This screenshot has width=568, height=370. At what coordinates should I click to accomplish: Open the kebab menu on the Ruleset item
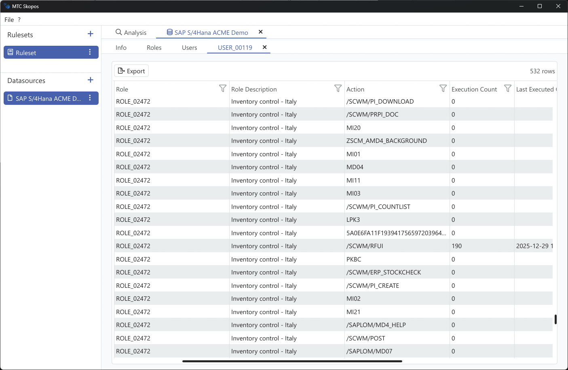pos(90,52)
